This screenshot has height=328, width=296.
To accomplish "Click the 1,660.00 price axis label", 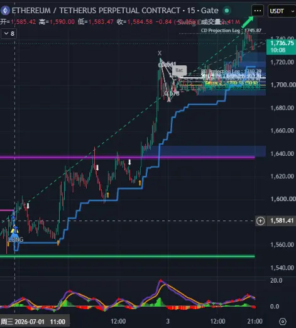I will tap(282, 131).
